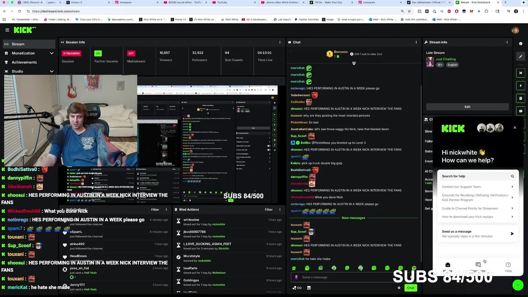528x297 pixels.
Task: Open the Home tab in help widget
Action: tap(448, 267)
